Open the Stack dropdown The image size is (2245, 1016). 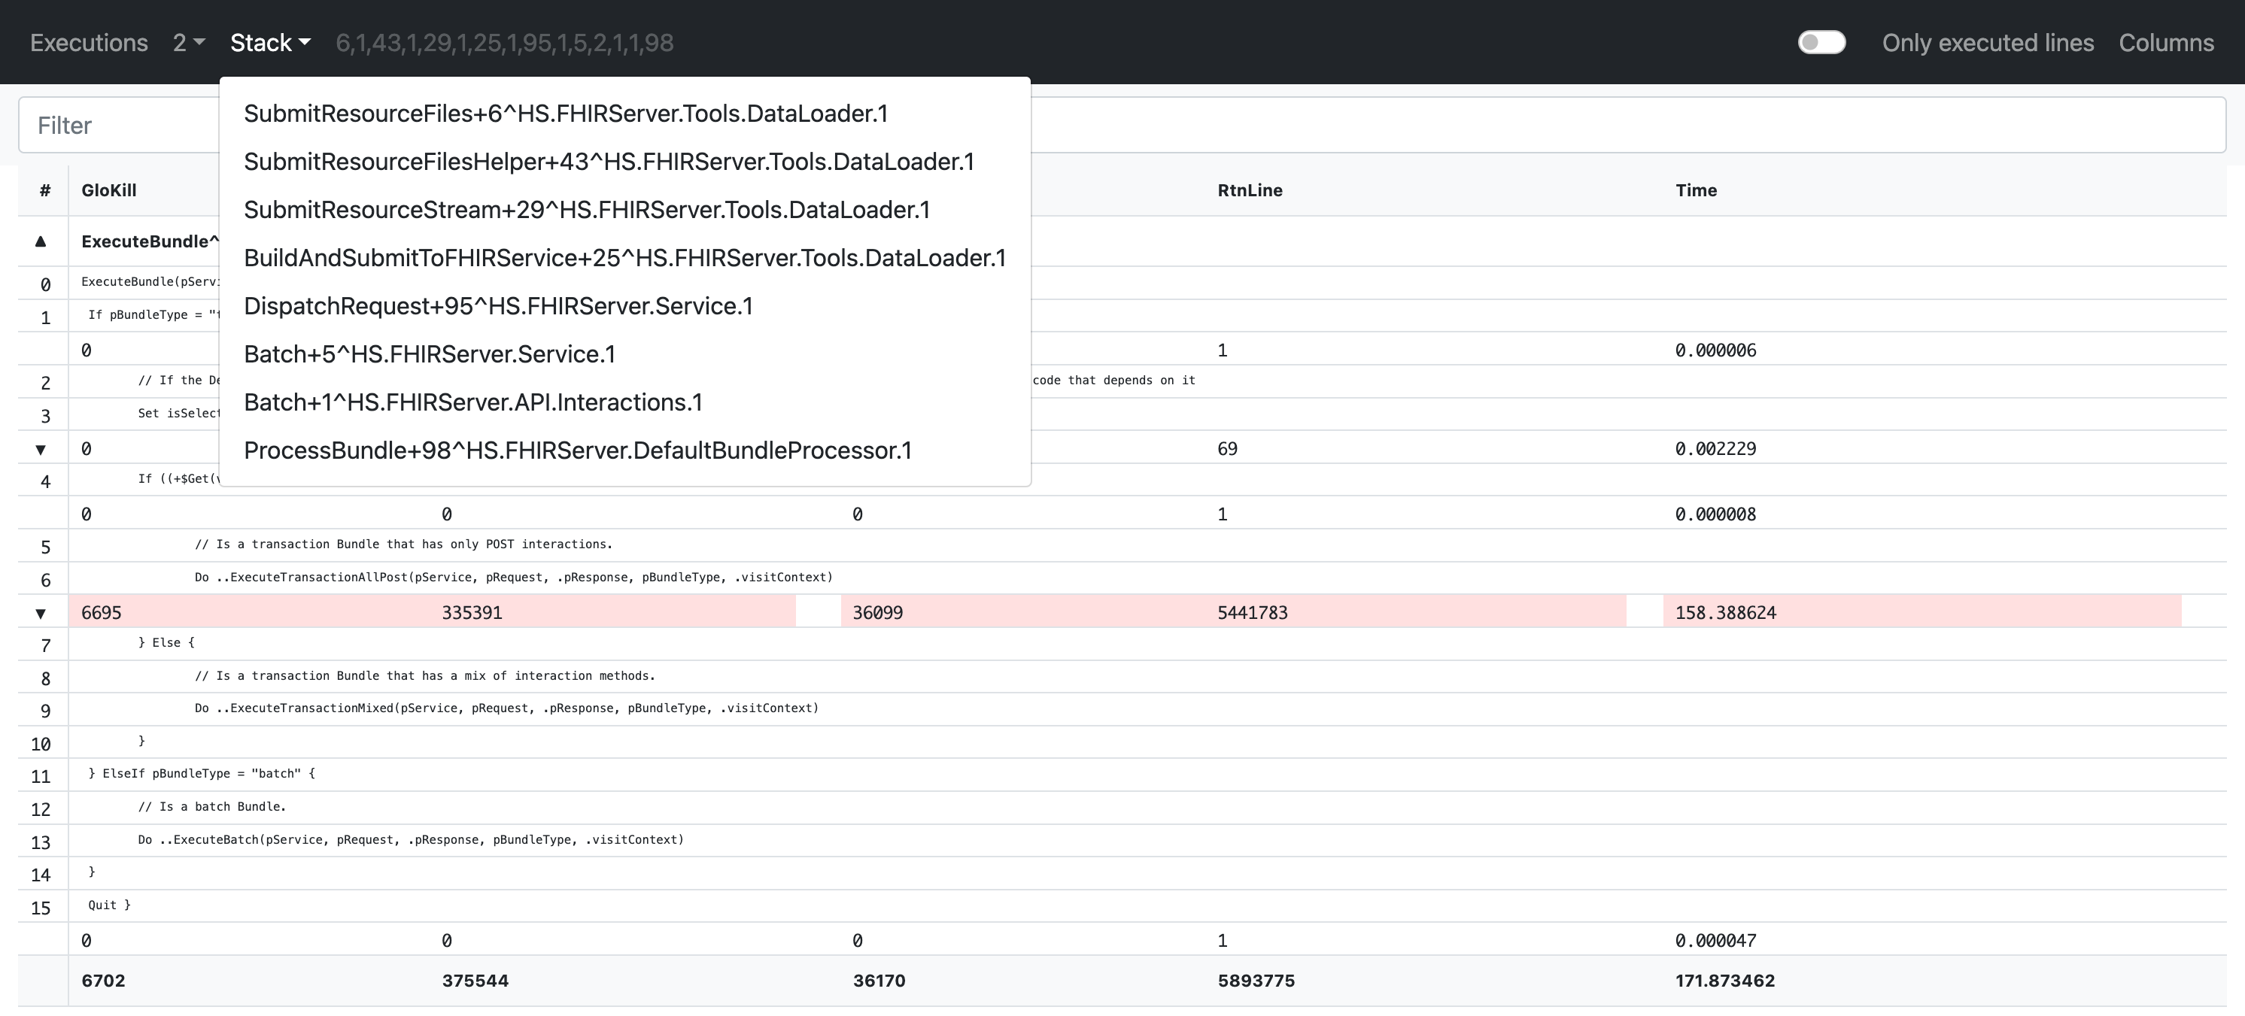coord(269,42)
